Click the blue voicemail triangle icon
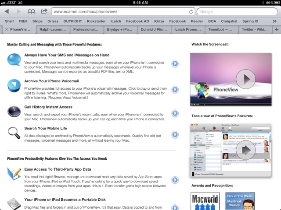Viewport: 281px width, 210px height. coord(14,86)
